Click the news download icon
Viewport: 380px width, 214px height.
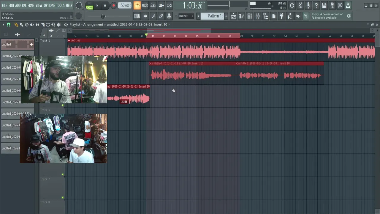(348, 5)
